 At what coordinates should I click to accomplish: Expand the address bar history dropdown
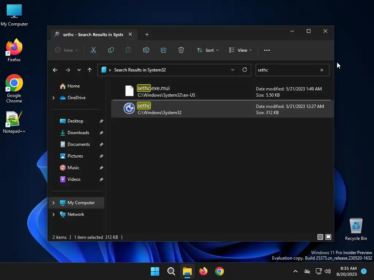[233, 70]
